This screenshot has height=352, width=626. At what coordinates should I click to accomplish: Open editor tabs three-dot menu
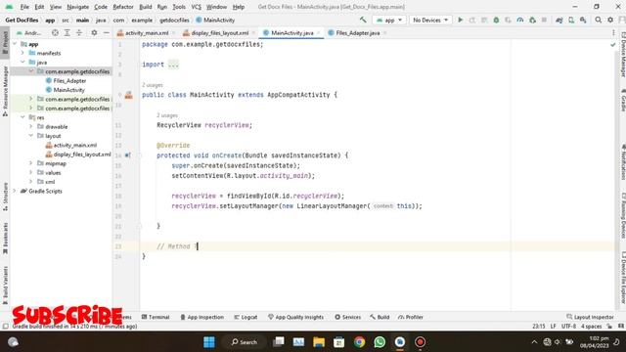coord(613,32)
